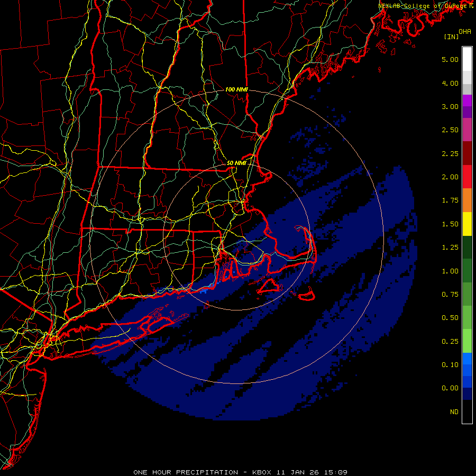Screen dimensions: 476x476
Task: Click the 1.00 legend value label
Action: click(x=450, y=271)
